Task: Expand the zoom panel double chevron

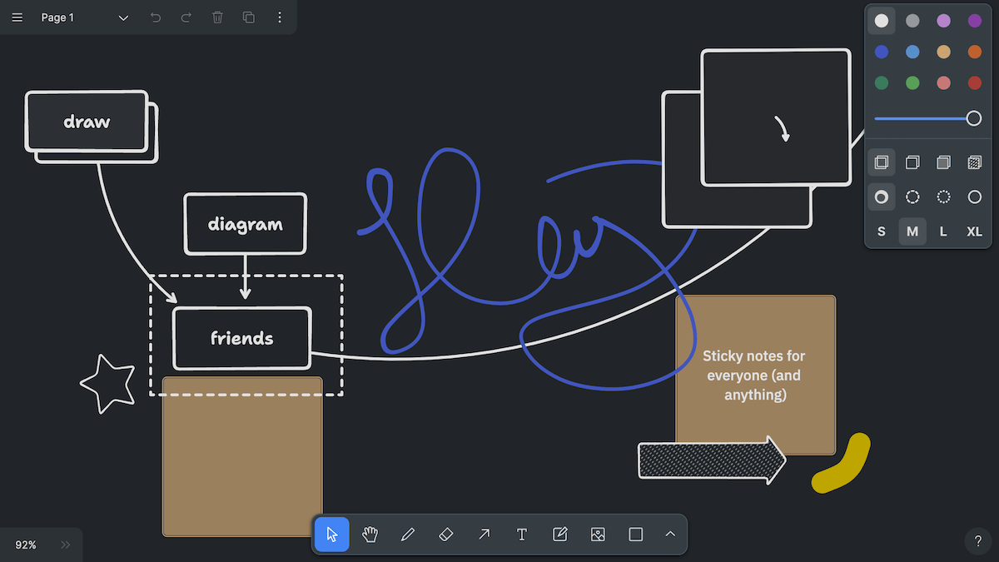Action: tap(66, 545)
